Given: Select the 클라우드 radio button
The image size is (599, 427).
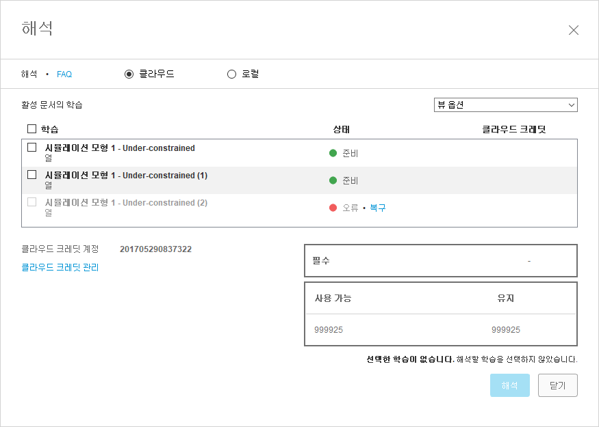Looking at the screenshot, I should pyautogui.click(x=129, y=74).
